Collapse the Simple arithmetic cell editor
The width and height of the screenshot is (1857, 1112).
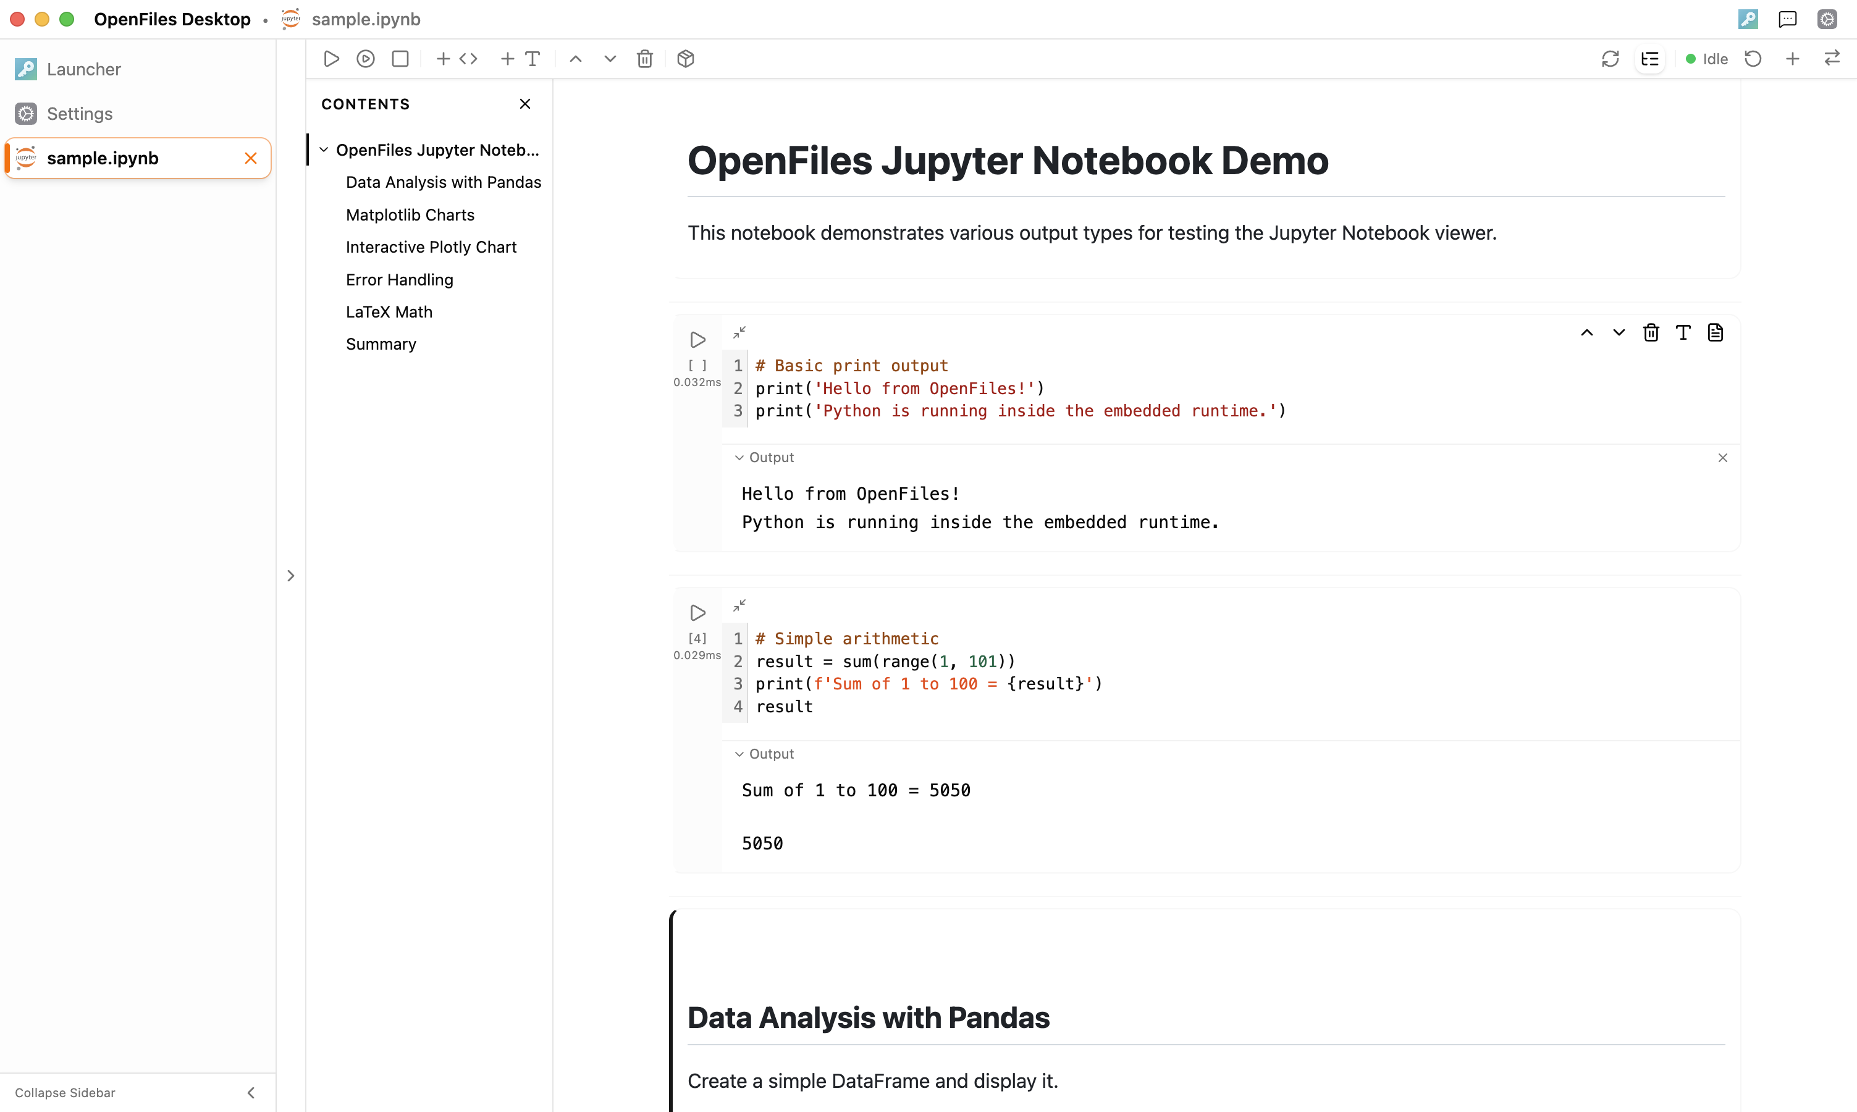click(739, 605)
